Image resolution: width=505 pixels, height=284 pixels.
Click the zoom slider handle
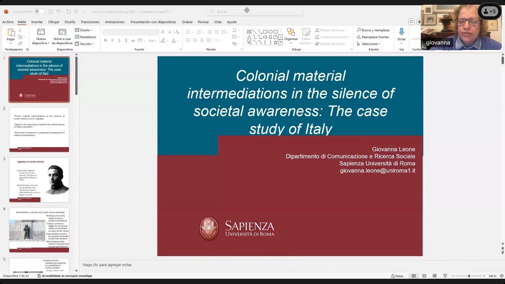[x=469, y=276]
